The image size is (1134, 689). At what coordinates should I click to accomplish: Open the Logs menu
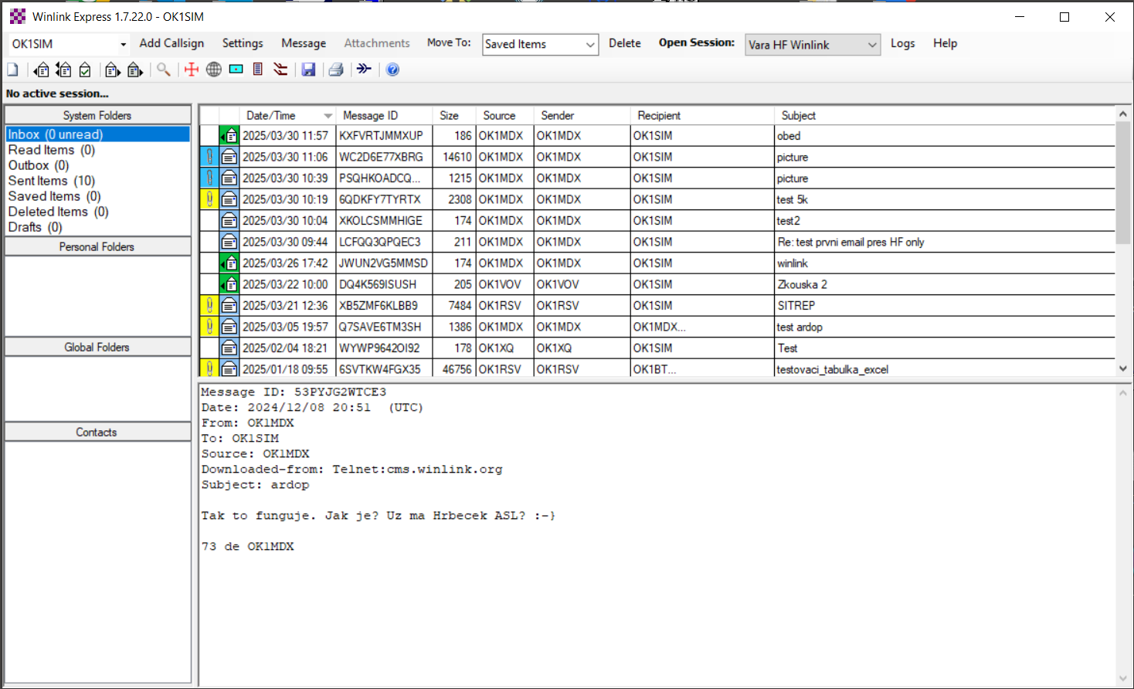pos(902,43)
